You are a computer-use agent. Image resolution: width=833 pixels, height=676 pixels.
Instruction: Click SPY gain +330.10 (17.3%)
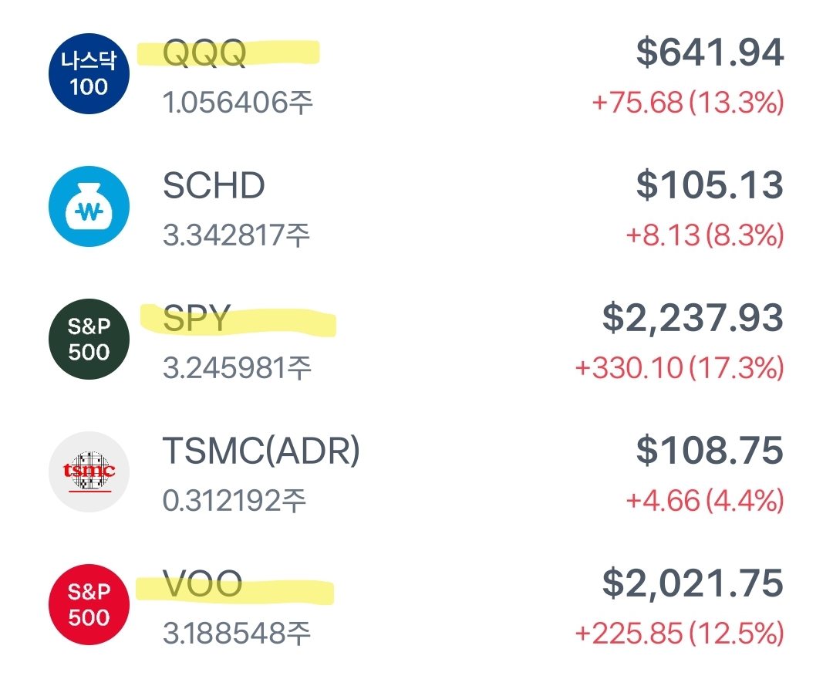679,368
